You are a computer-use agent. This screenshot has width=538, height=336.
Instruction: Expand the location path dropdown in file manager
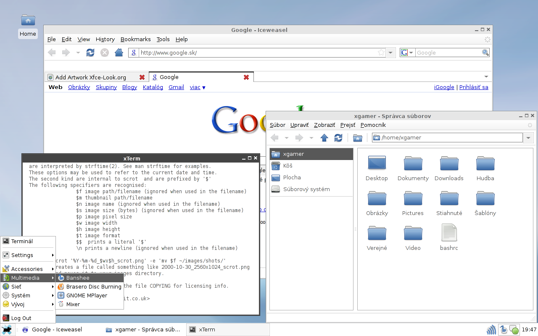click(529, 138)
